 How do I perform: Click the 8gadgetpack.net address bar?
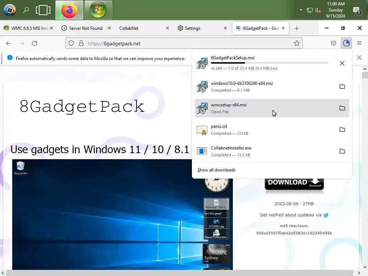coord(184,43)
